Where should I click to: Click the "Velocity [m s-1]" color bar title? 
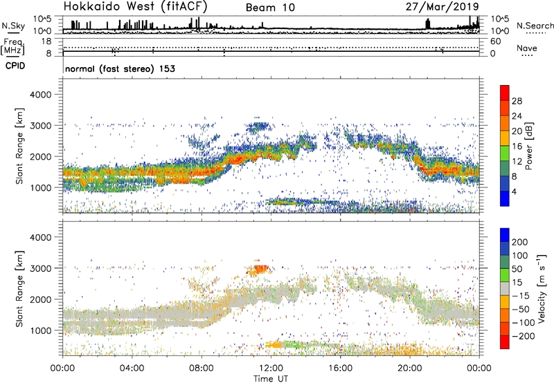tap(542, 288)
